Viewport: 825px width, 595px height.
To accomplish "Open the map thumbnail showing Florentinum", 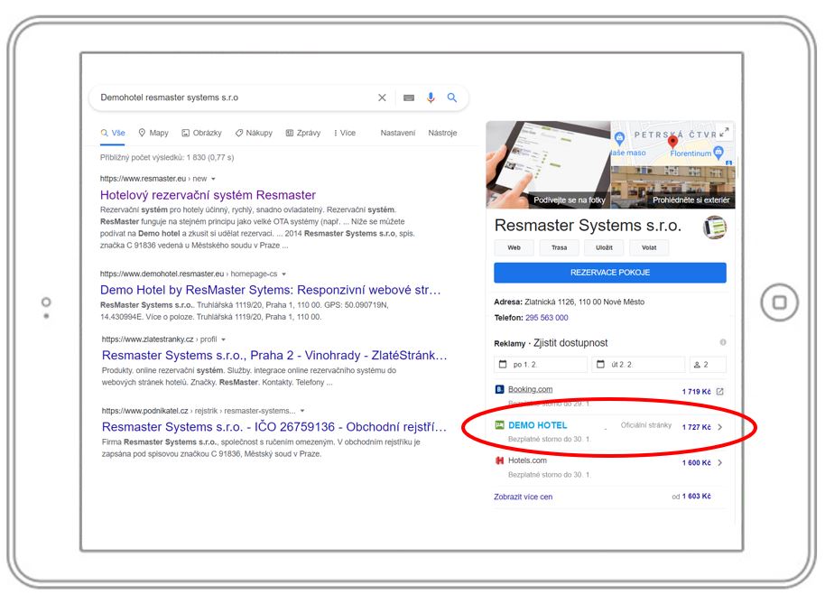I will [673, 144].
